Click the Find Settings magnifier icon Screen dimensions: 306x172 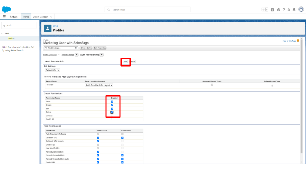[x=46, y=48]
